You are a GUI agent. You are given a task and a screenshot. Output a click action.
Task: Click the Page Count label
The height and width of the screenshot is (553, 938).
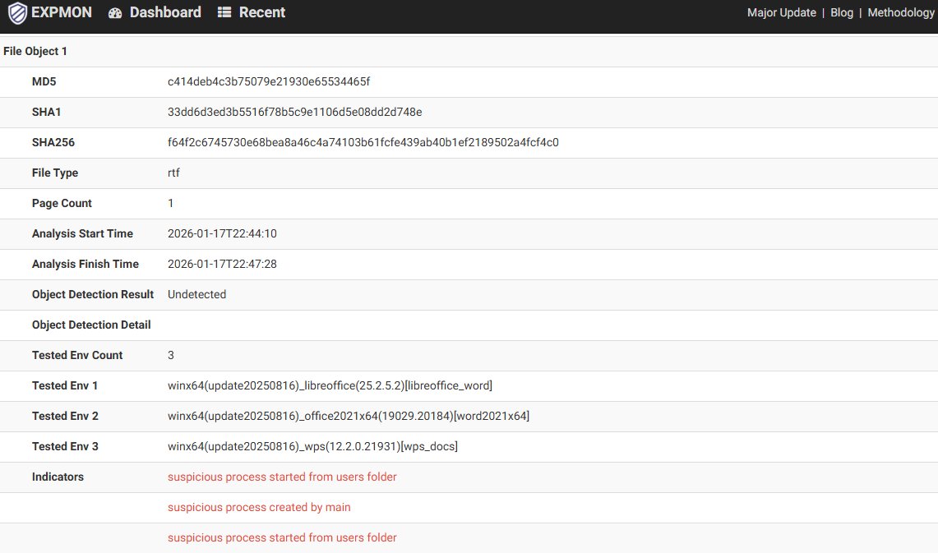62,203
